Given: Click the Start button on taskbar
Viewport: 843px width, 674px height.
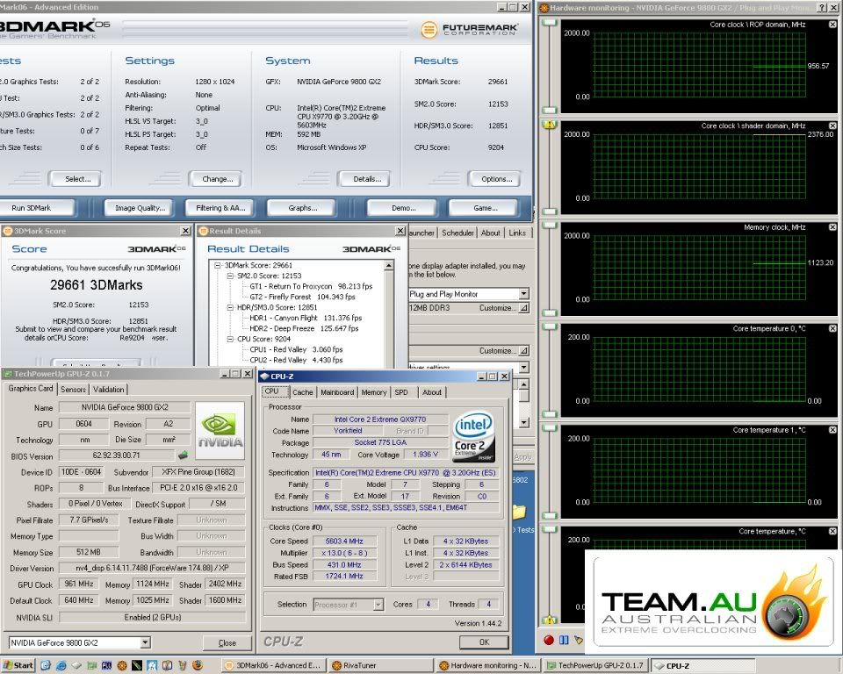Looking at the screenshot, I should coord(18,665).
